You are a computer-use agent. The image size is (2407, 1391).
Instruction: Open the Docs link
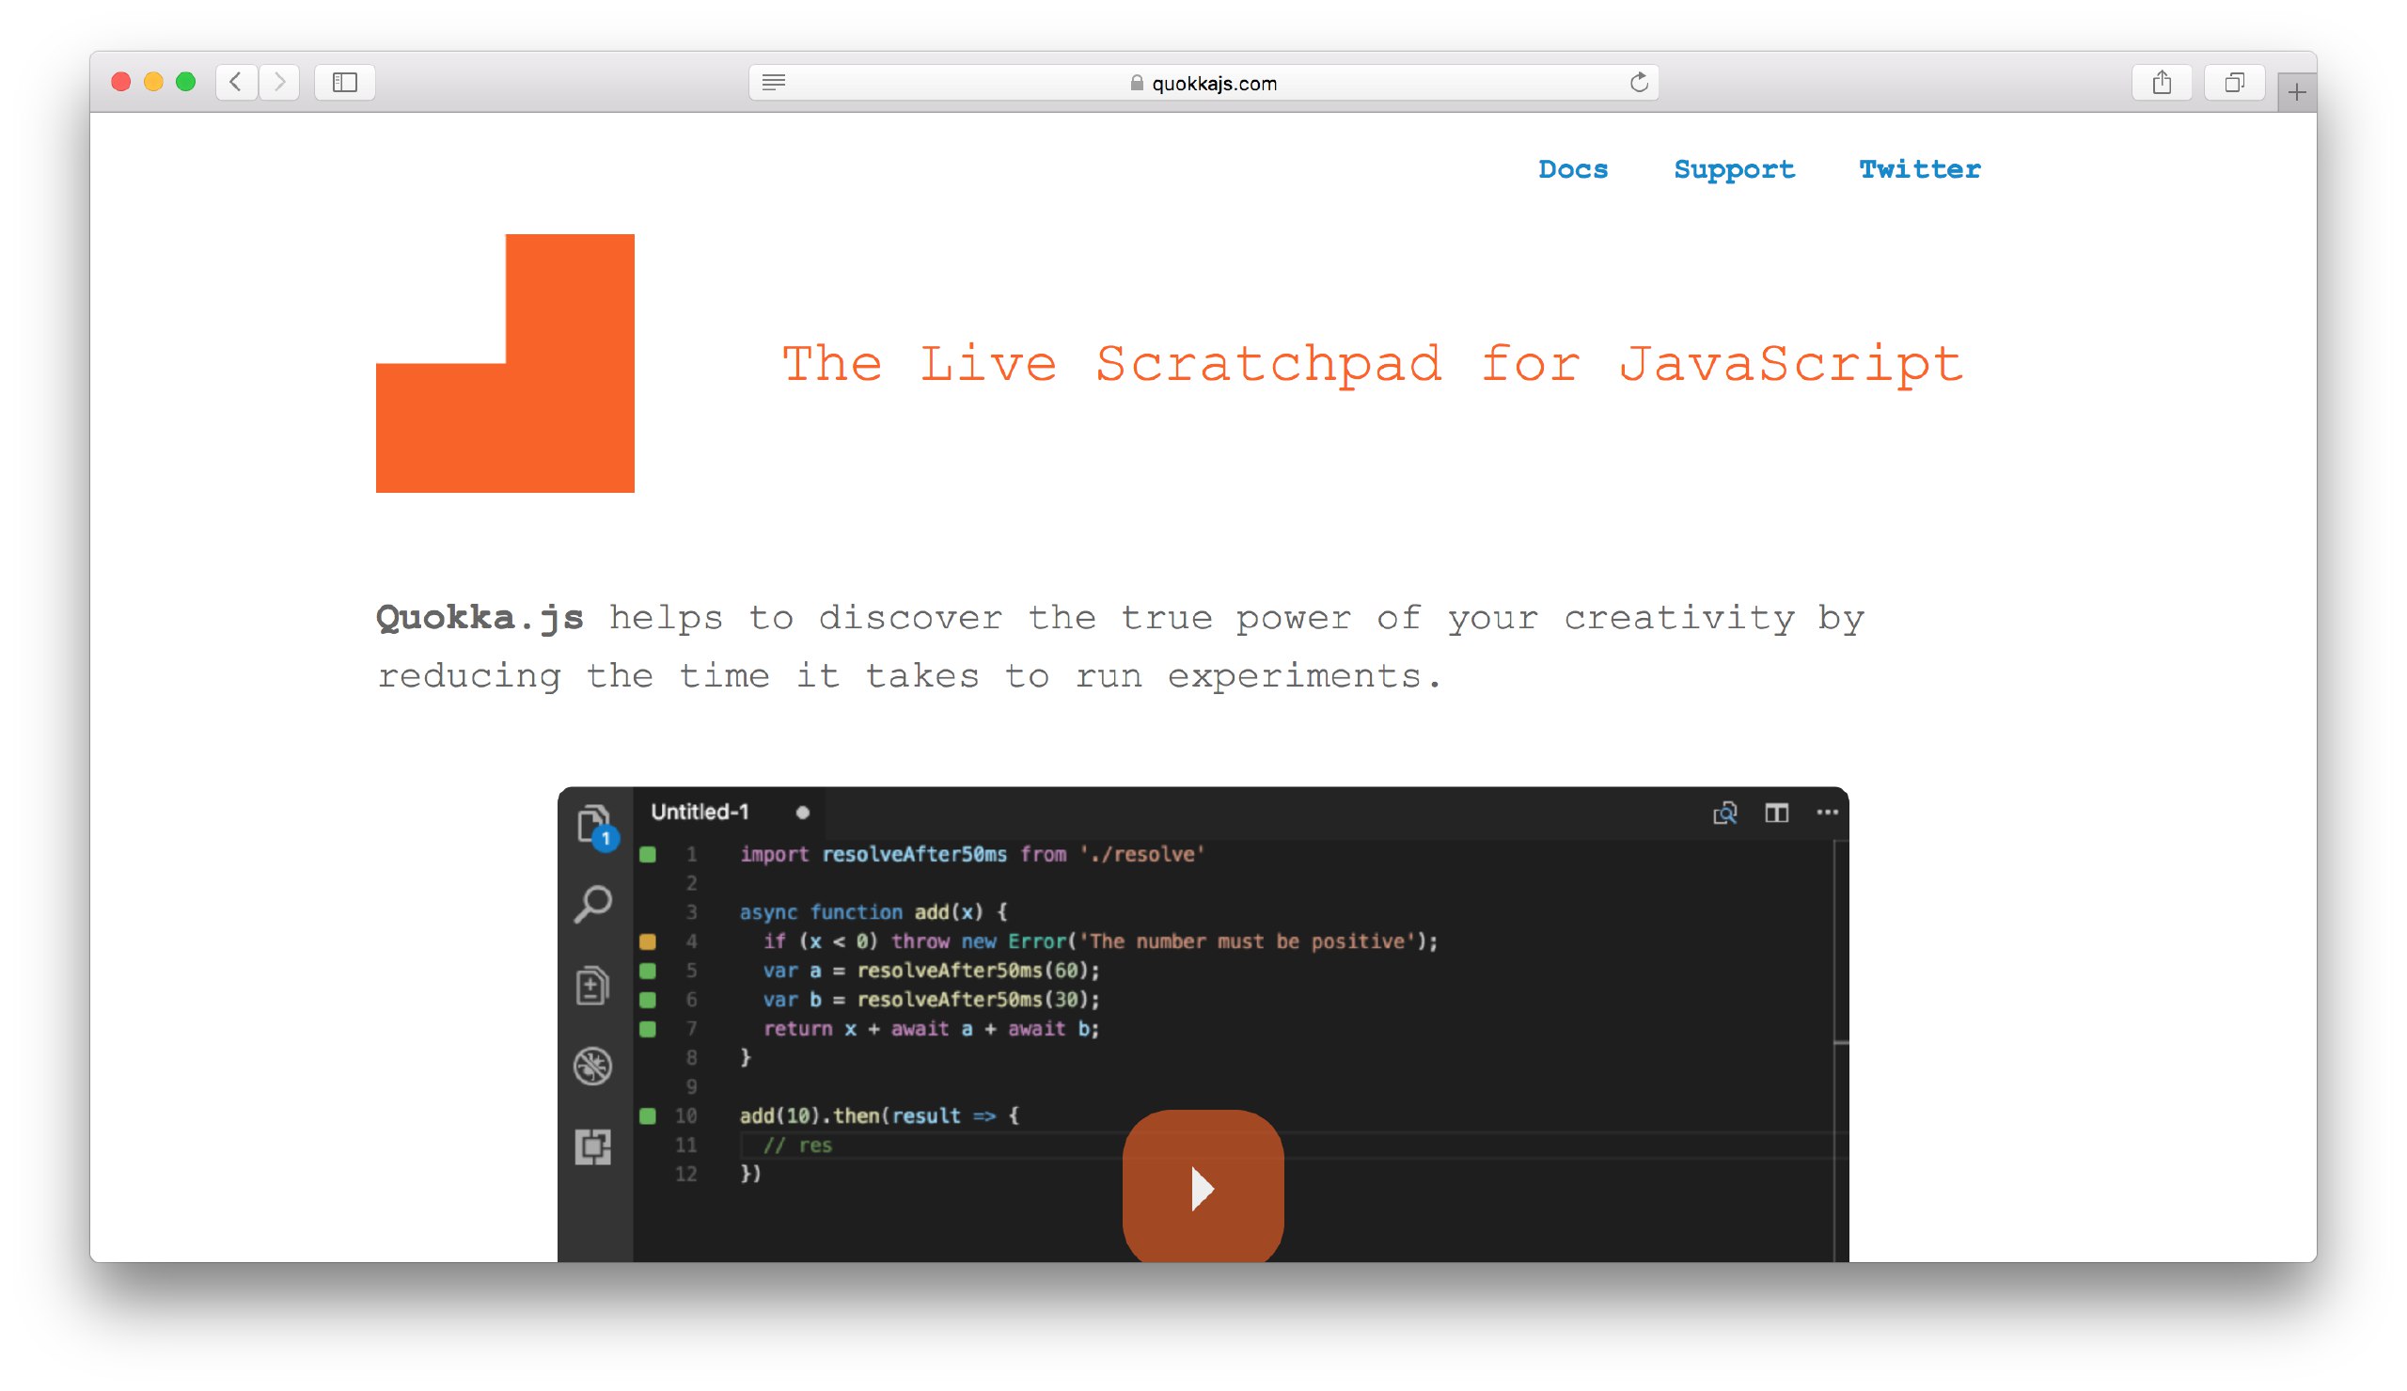pyautogui.click(x=1572, y=169)
